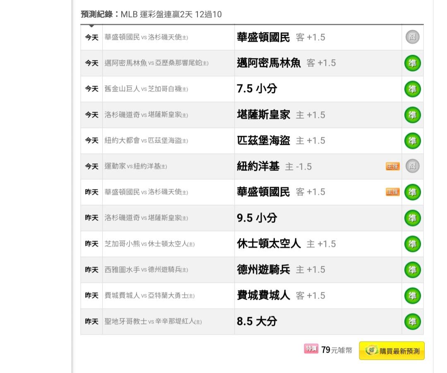This screenshot has width=447, height=373.
Task: Click prediction 堪薩斯皇家 主 +1.5
Action: point(281,115)
